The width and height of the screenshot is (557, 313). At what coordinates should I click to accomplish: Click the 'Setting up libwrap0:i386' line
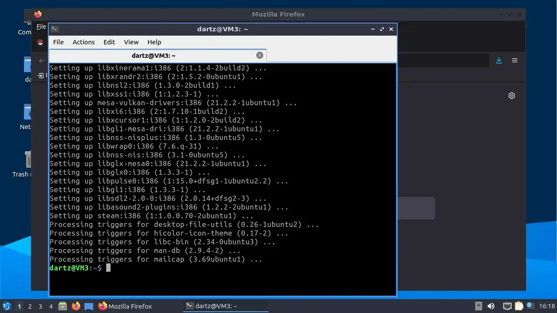click(134, 147)
